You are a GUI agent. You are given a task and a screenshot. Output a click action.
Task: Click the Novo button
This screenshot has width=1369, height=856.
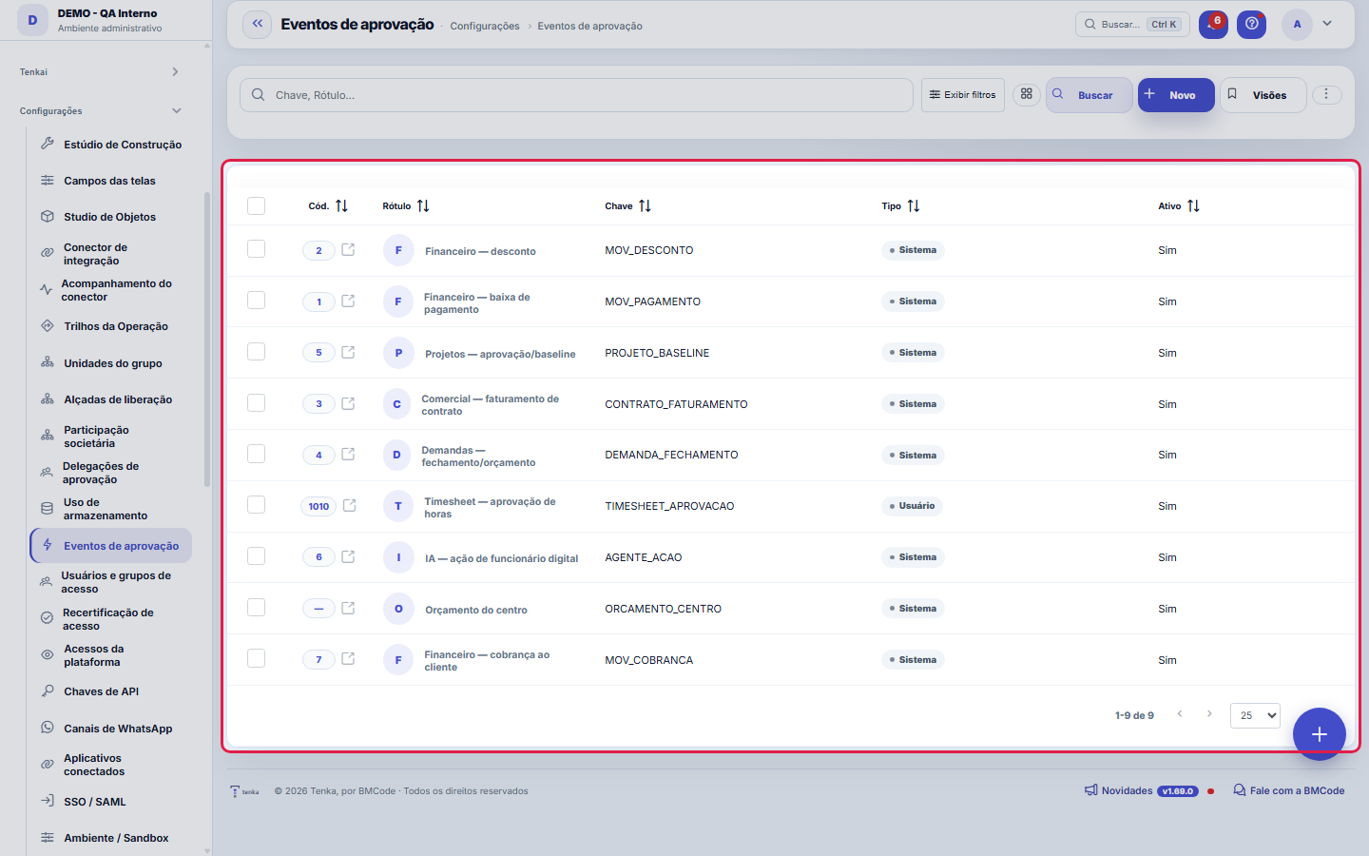point(1176,94)
